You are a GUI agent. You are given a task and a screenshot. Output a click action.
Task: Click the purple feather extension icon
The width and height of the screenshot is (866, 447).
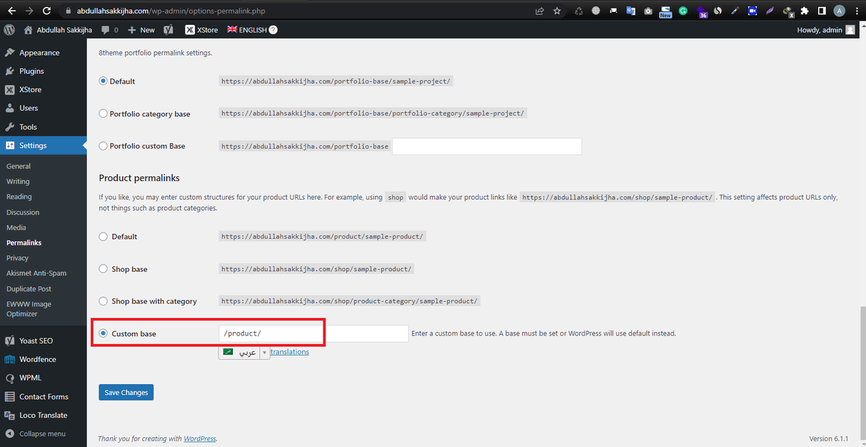770,11
